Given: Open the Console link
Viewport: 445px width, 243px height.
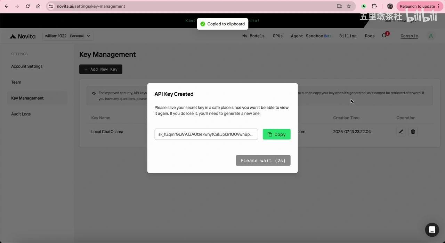Looking at the screenshot, I should click(x=409, y=36).
